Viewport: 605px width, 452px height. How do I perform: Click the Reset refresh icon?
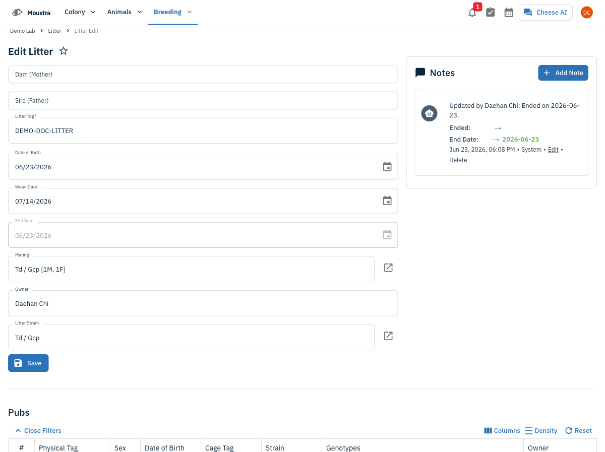pyautogui.click(x=569, y=431)
